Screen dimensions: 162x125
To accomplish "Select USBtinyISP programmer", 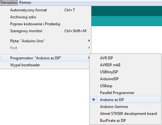I will click(x=125, y=72).
